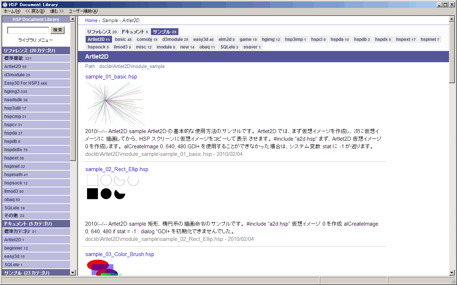
Task: Switch to the リファレンス 20 tab
Action: 102,32
